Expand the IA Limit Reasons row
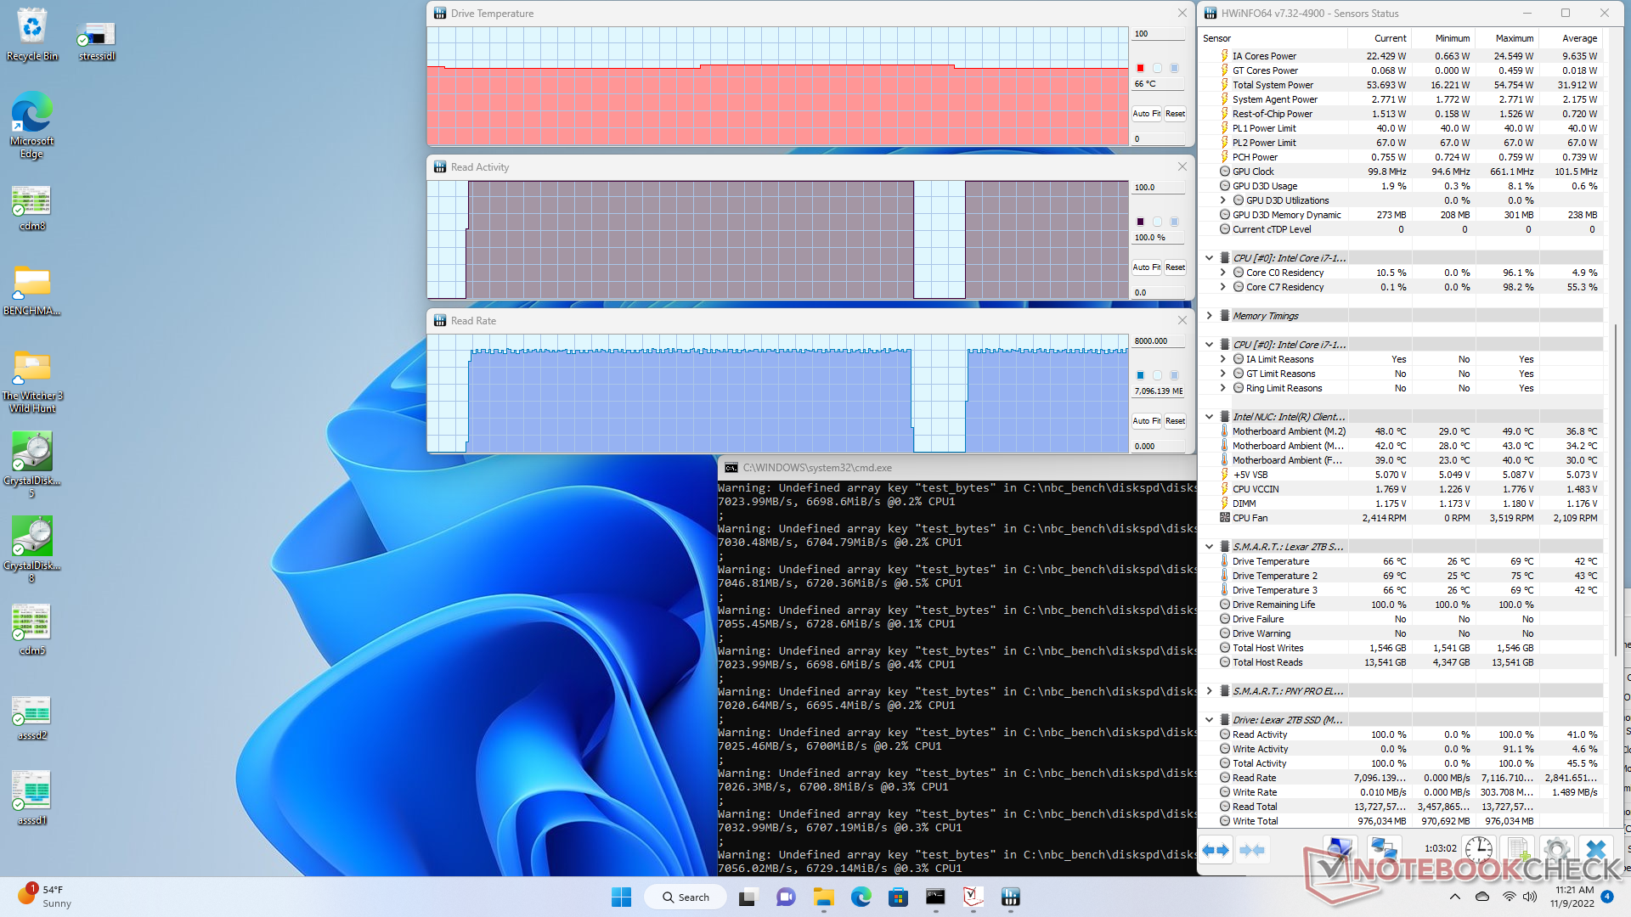The height and width of the screenshot is (917, 1631). (x=1222, y=359)
